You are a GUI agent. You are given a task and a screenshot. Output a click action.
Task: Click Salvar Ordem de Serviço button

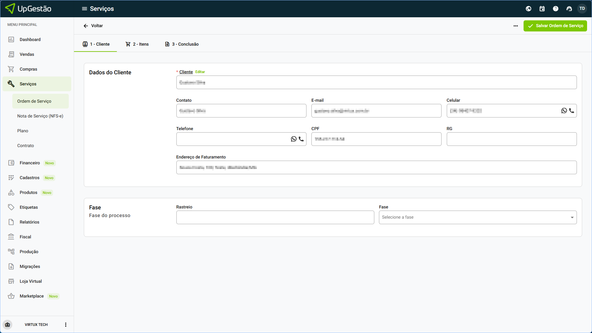point(555,26)
